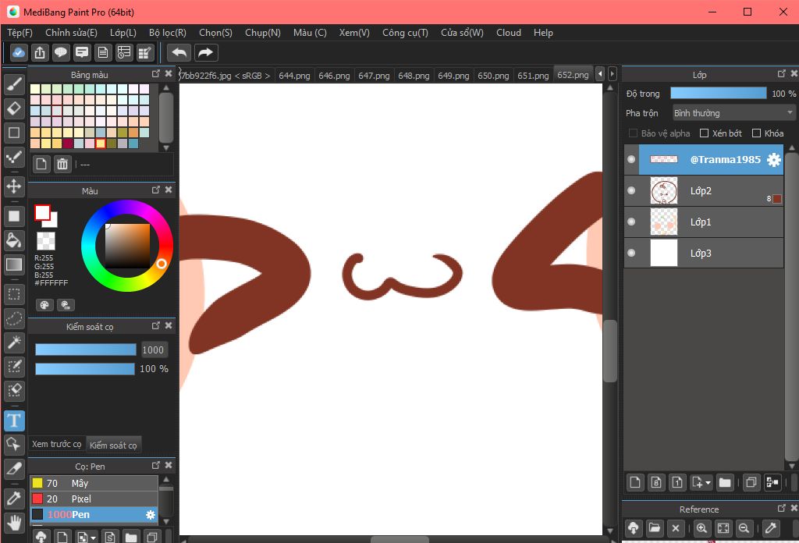Screen dimensions: 799x543
Task: Select the rectangular Selection tool
Action: click(14, 294)
